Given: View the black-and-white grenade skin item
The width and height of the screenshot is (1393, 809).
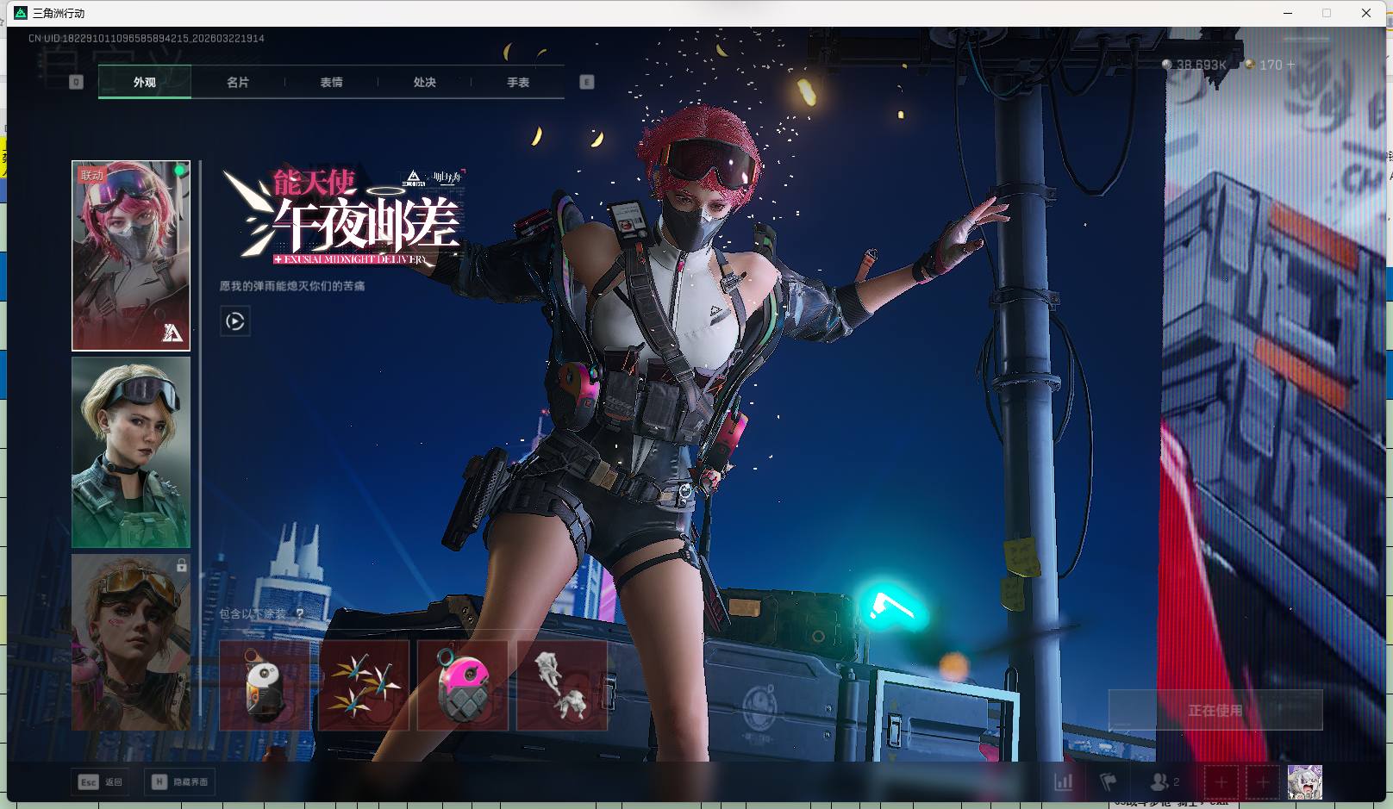Looking at the screenshot, I should [x=265, y=686].
